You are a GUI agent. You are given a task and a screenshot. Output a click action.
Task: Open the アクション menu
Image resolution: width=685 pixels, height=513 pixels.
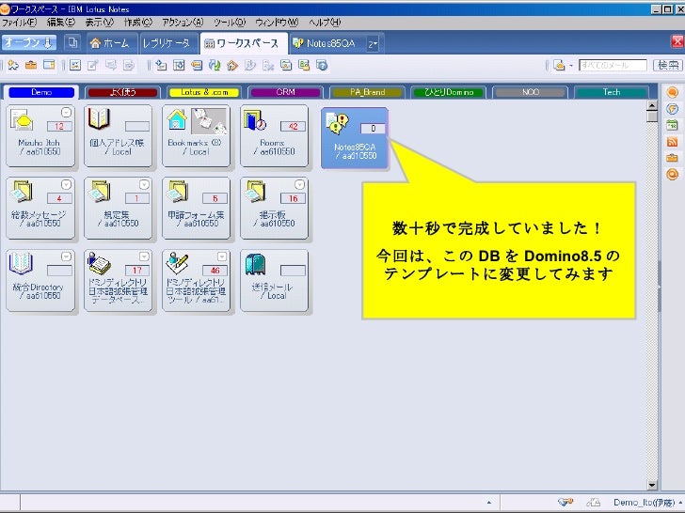pyautogui.click(x=183, y=22)
